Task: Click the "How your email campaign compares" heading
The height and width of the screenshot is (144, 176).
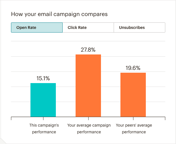Action: [x=59, y=14]
